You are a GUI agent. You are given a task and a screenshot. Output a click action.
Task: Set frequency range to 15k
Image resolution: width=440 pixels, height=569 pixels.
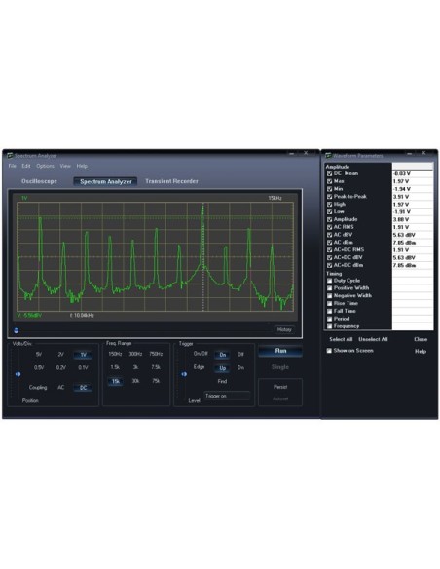click(x=115, y=381)
